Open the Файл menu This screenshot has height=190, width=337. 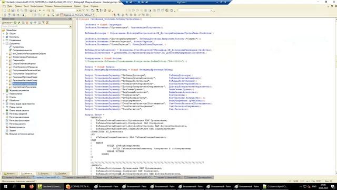(9, 6)
